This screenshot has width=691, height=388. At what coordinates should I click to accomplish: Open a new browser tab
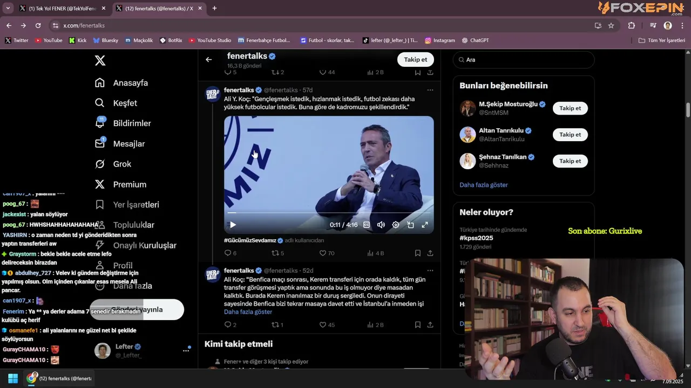click(214, 9)
